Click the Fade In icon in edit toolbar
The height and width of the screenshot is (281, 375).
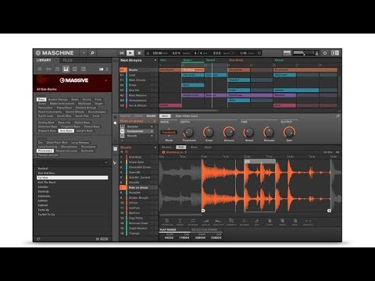coord(205,222)
